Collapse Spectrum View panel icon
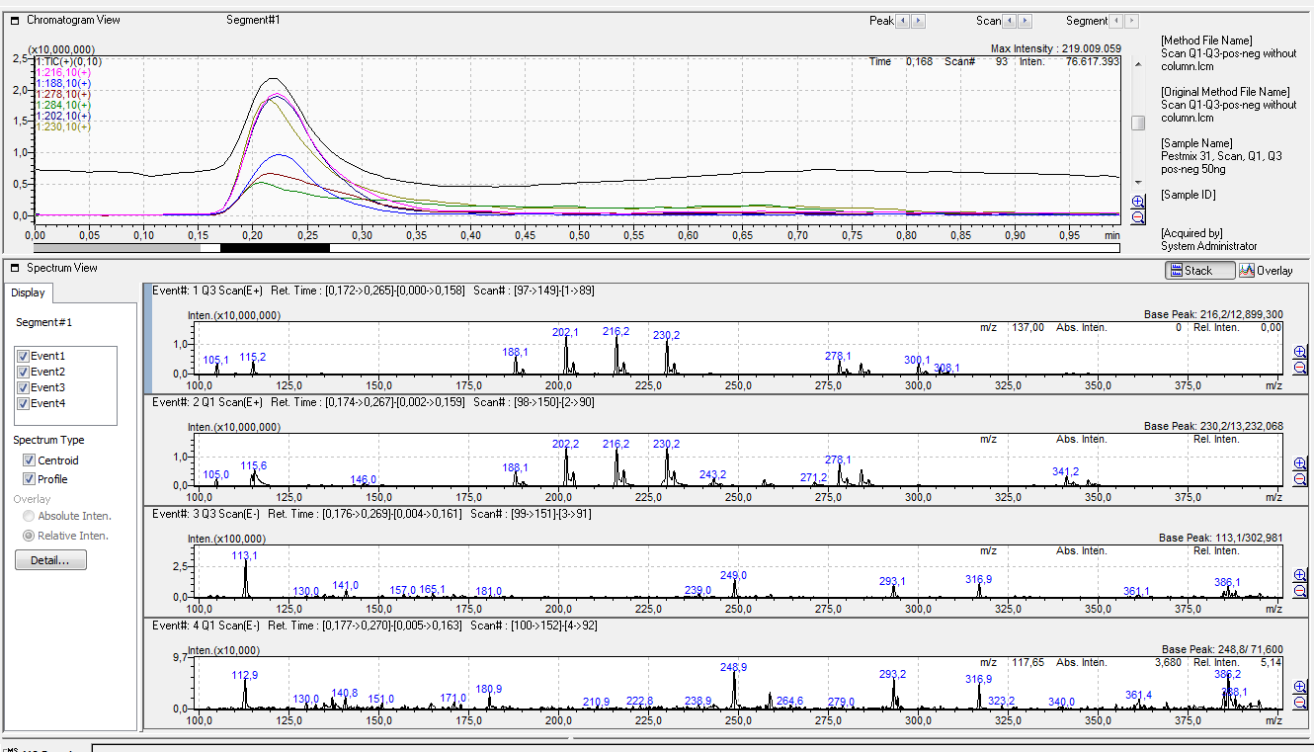Image resolution: width=1314 pixels, height=752 pixels. point(14,268)
